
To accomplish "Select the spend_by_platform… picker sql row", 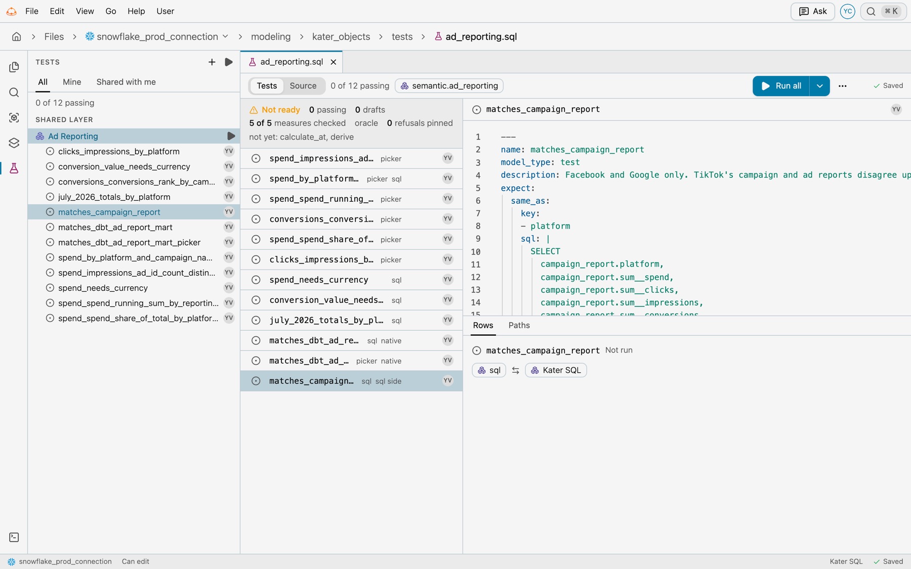I will [351, 179].
